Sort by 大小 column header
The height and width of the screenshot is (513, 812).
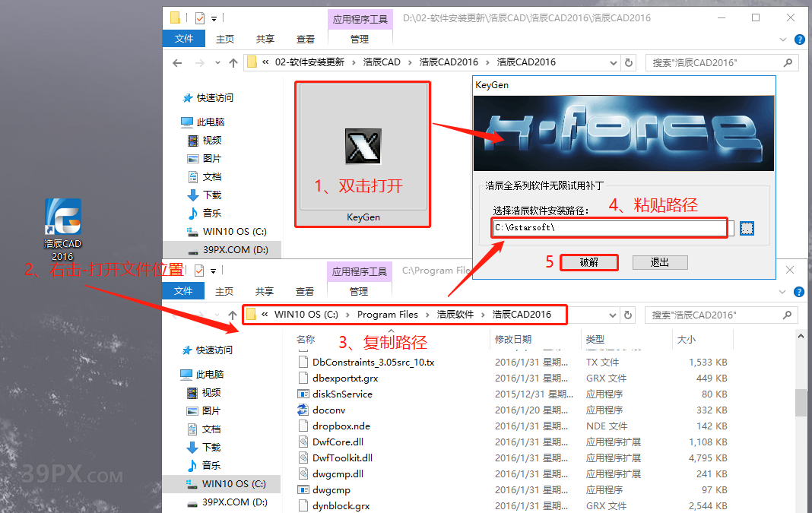(x=686, y=340)
